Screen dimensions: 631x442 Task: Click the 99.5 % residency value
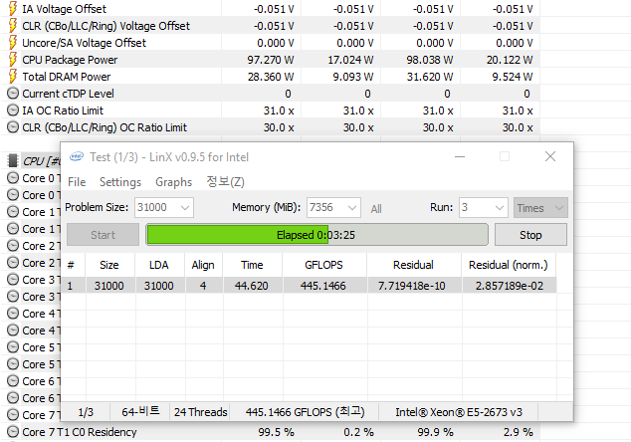[x=276, y=432]
